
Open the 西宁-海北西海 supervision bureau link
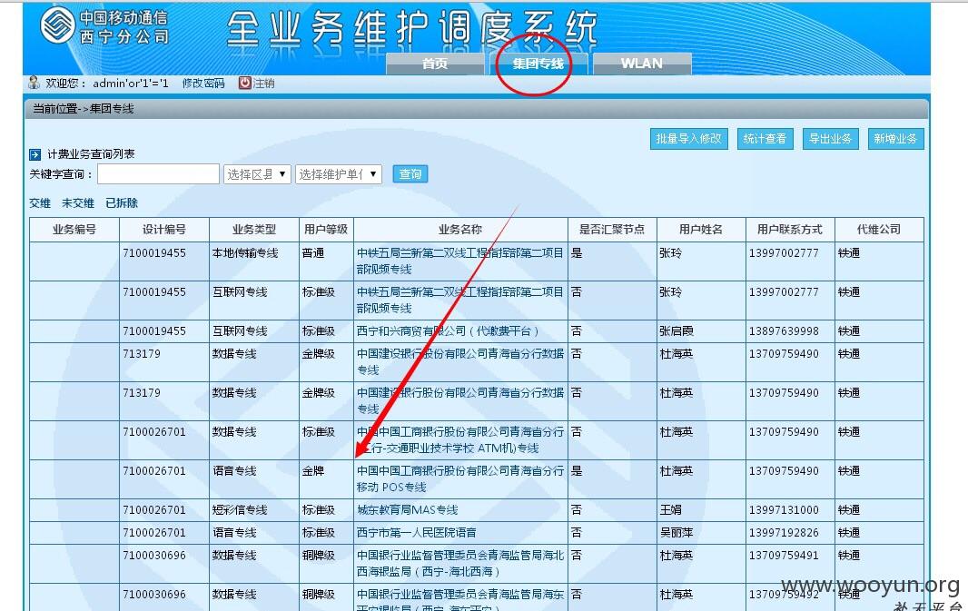[x=459, y=564]
